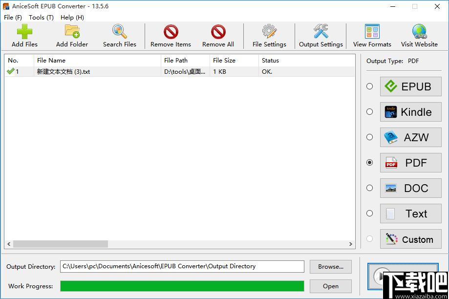Open the Add Folder toolbar icon

(72, 31)
